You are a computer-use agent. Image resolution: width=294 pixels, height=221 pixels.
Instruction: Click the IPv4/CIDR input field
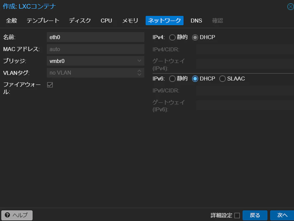245,49
